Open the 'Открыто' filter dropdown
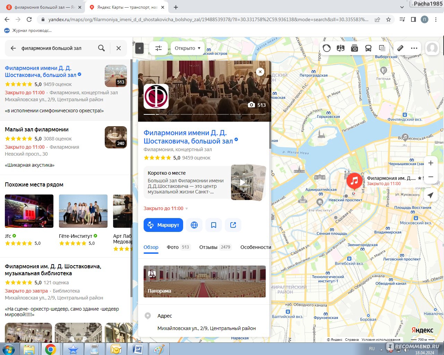The height and width of the screenshot is (355, 444). tap(188, 48)
